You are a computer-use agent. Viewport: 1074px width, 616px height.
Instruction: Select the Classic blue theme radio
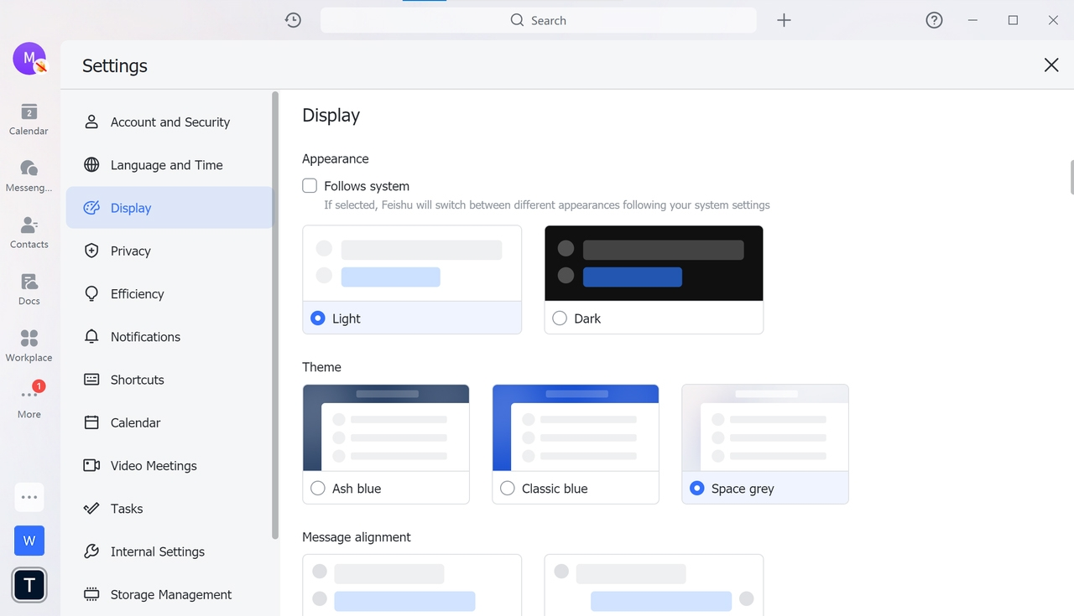508,489
